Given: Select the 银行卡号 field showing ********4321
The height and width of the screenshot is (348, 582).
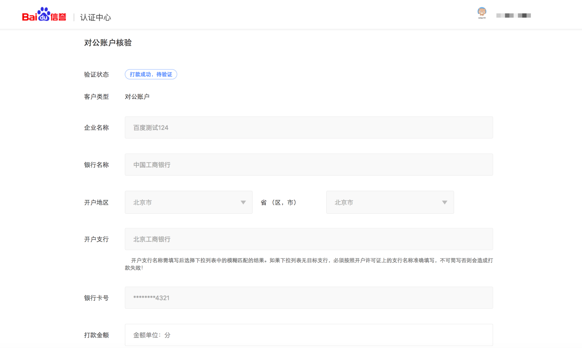Looking at the screenshot, I should point(309,298).
